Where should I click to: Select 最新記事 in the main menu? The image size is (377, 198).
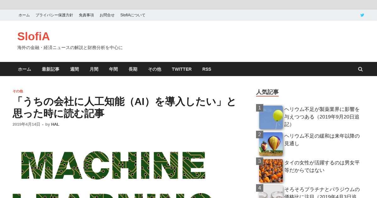51,69
